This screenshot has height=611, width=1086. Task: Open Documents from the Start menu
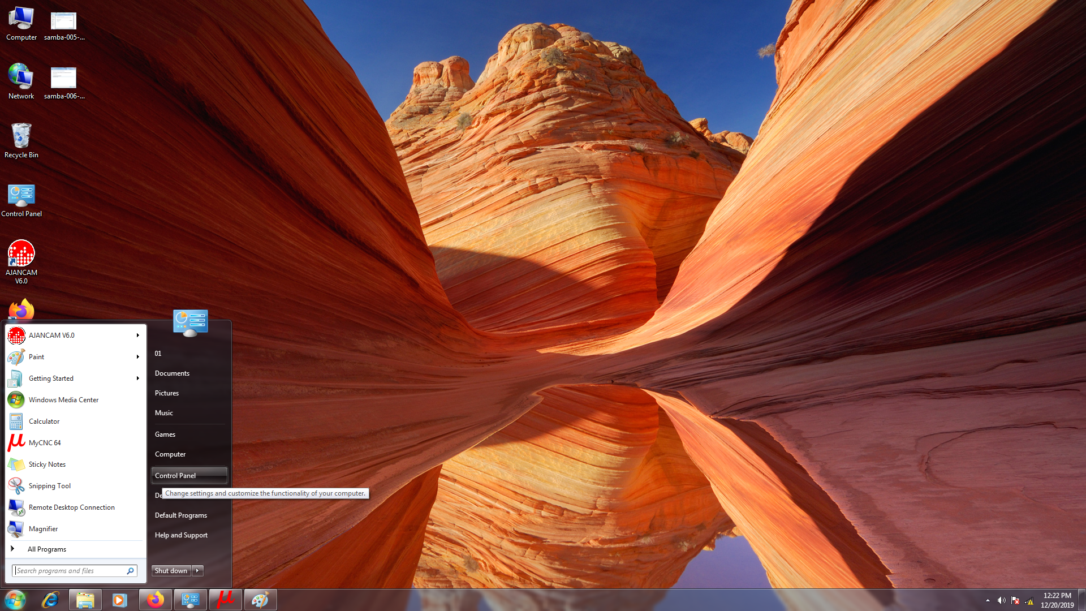point(172,373)
